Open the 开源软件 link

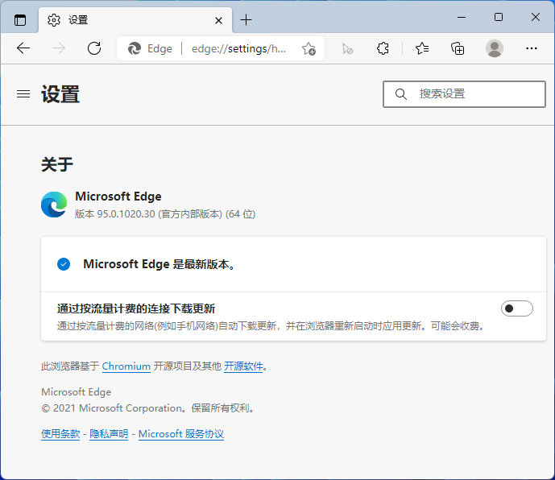coord(243,366)
